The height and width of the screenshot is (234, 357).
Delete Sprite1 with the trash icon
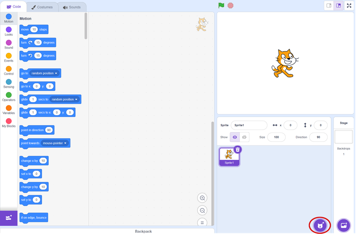click(x=239, y=150)
